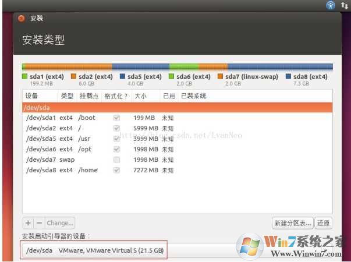Click the plus button to add partition
Image resolution: width=351 pixels, height=262 pixels.
click(x=28, y=223)
